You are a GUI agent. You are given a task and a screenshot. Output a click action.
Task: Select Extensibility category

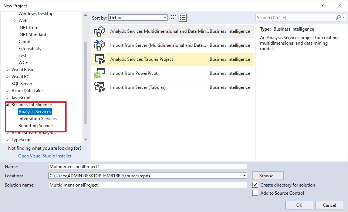[30, 49]
